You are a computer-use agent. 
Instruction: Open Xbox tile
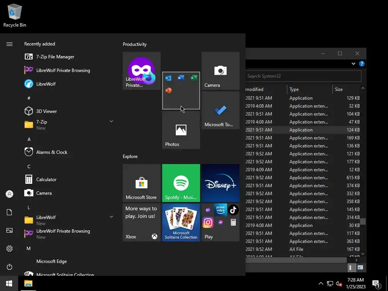pyautogui.click(x=142, y=222)
